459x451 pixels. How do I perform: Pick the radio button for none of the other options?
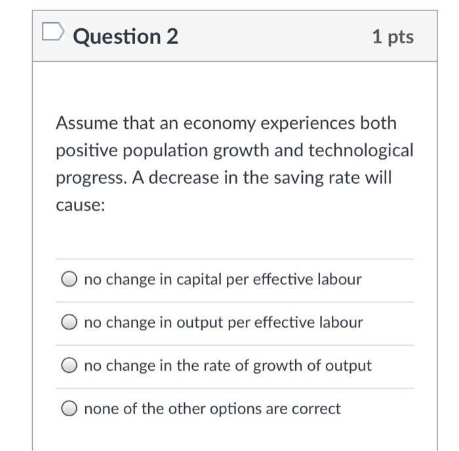[70, 408]
